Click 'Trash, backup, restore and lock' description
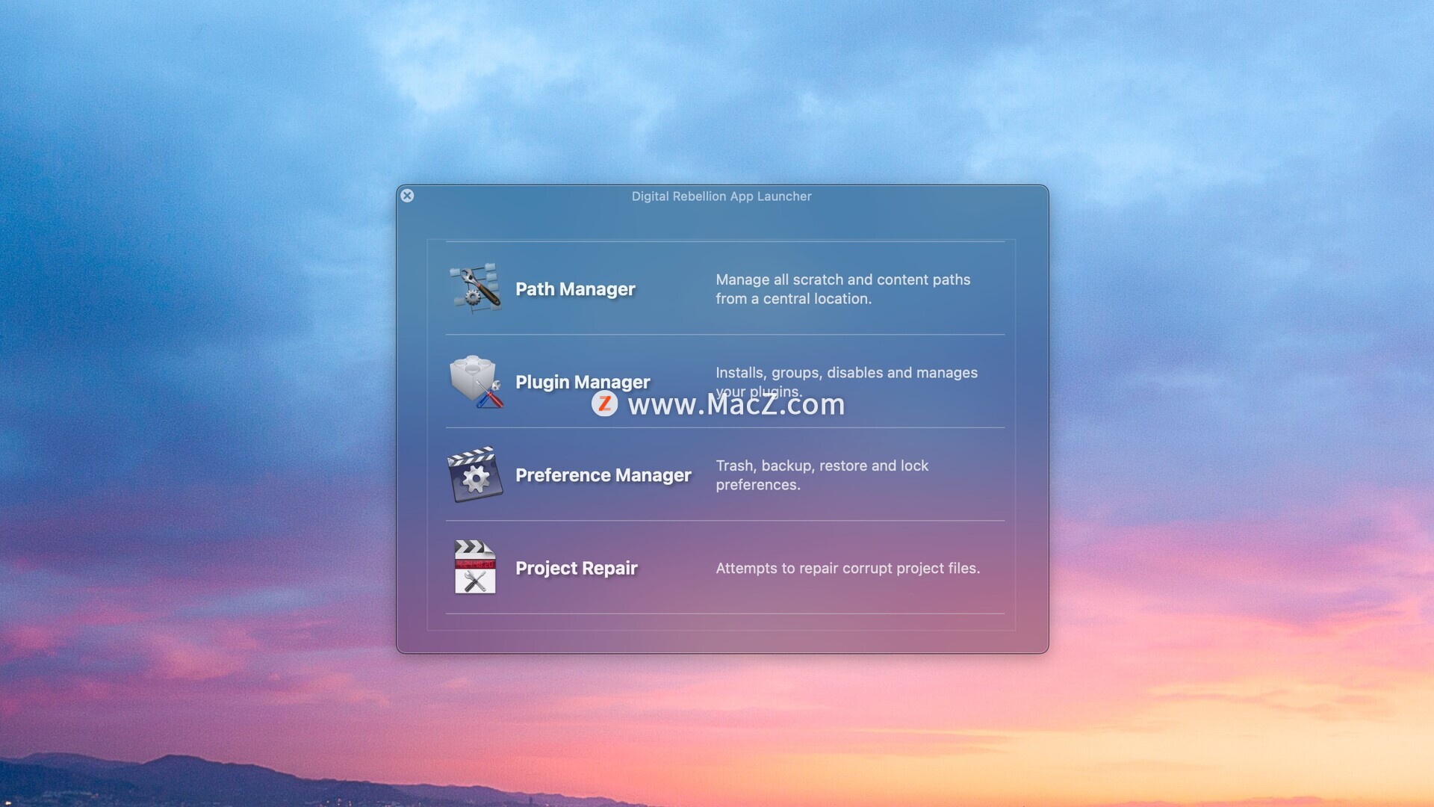Screen dimensions: 1434x807 [x=822, y=466]
